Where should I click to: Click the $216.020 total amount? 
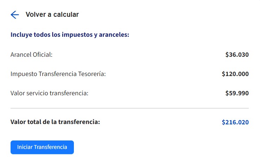[235, 122]
